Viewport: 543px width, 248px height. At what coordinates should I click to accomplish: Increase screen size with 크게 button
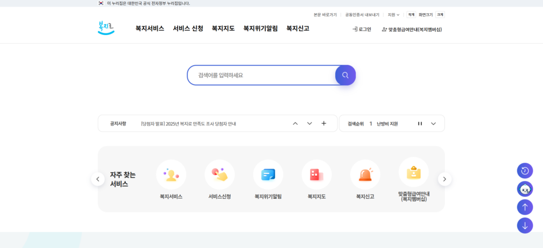click(440, 15)
